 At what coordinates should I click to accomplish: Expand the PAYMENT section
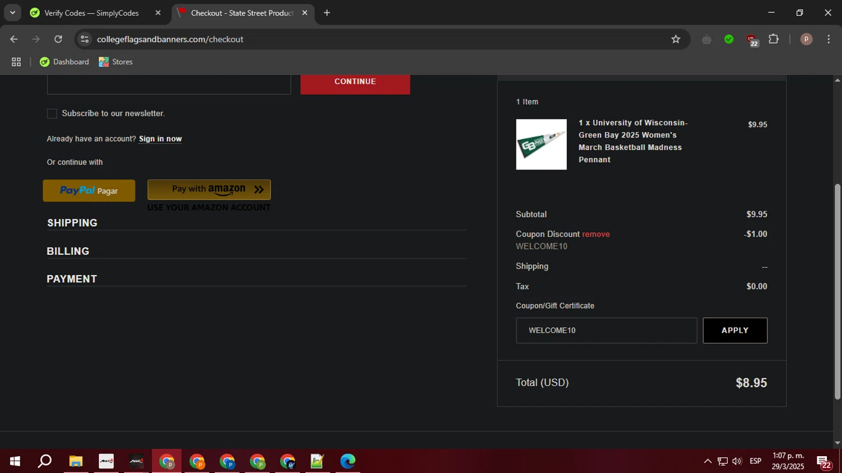(72, 279)
